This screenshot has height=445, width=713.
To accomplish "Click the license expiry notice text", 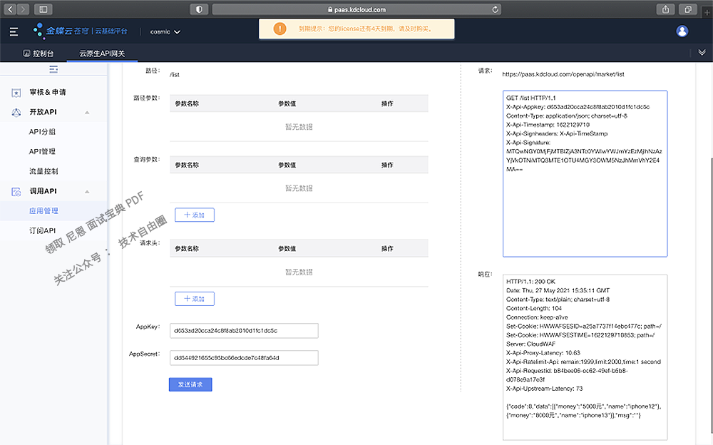I will pyautogui.click(x=365, y=29).
